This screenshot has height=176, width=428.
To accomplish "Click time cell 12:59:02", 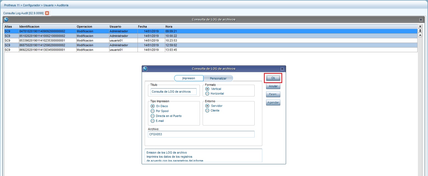I will click(x=171, y=45).
